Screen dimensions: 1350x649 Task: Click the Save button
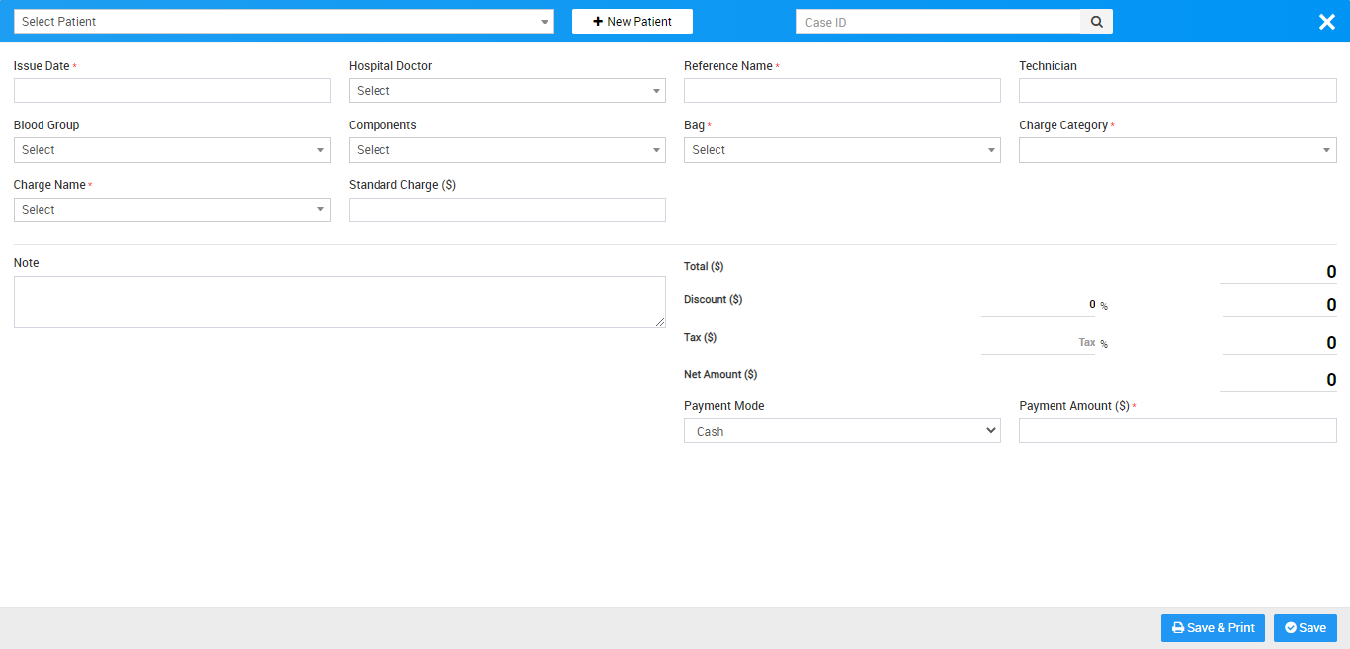(x=1305, y=628)
